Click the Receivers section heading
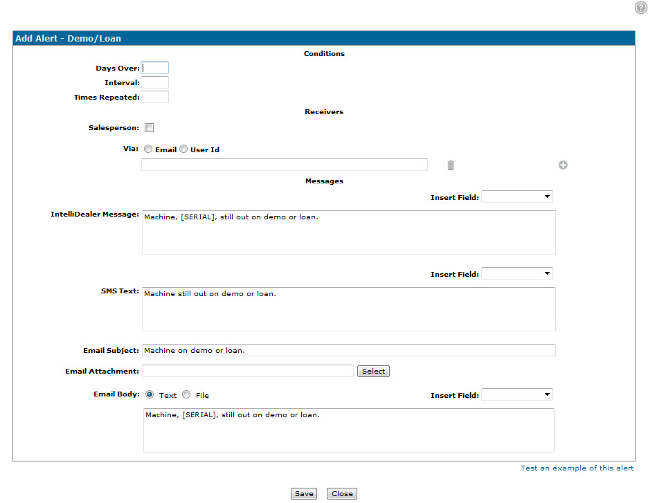Screen dimensions: 648x503 click(324, 112)
